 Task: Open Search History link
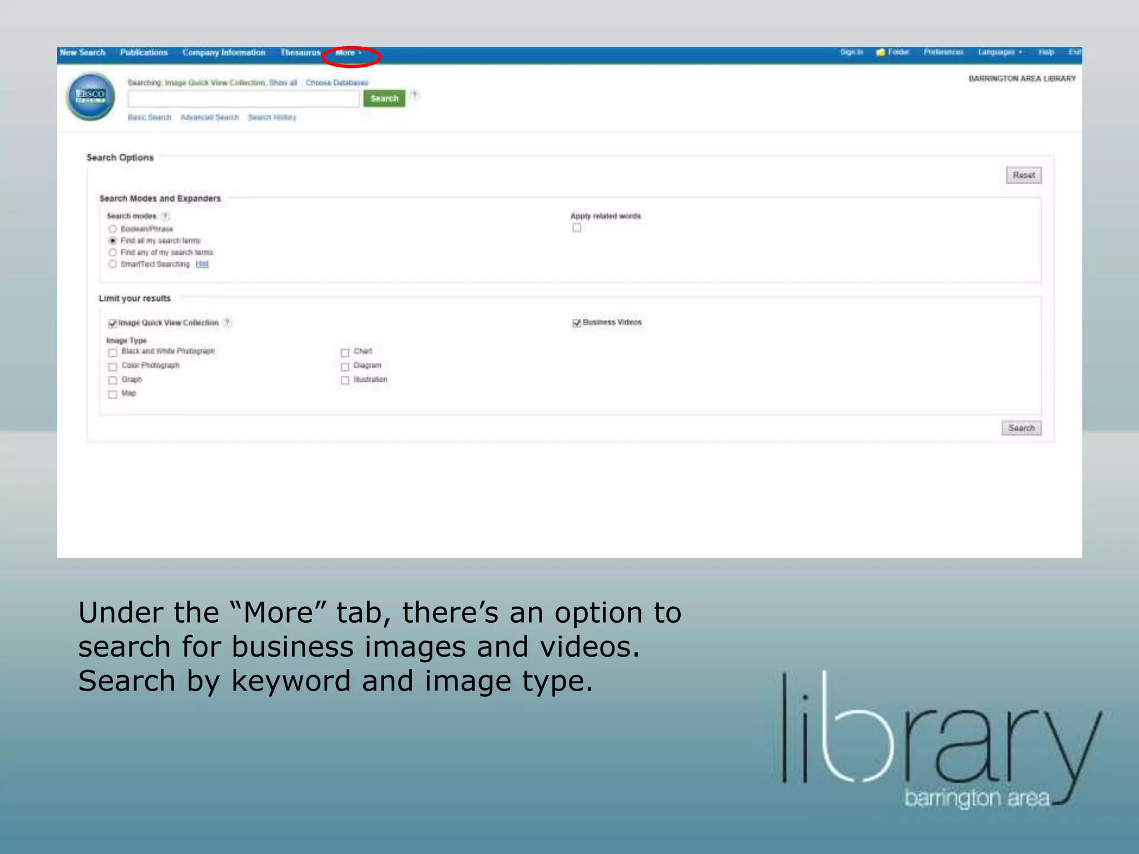click(x=272, y=117)
